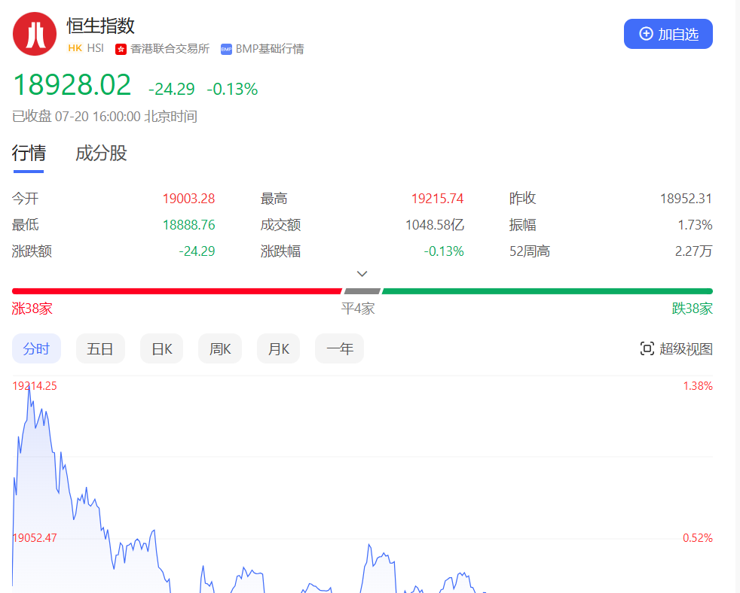This screenshot has height=593, width=740.
Task: Click the Hong Kong Exchange flag icon
Action: click(121, 49)
